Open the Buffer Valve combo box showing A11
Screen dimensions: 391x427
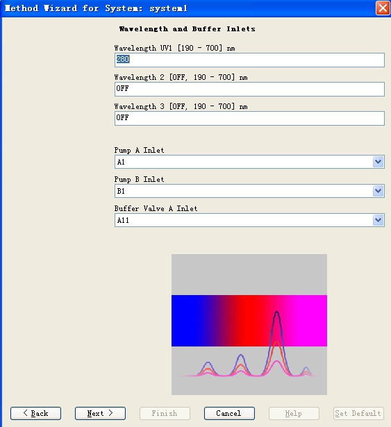tap(249, 220)
